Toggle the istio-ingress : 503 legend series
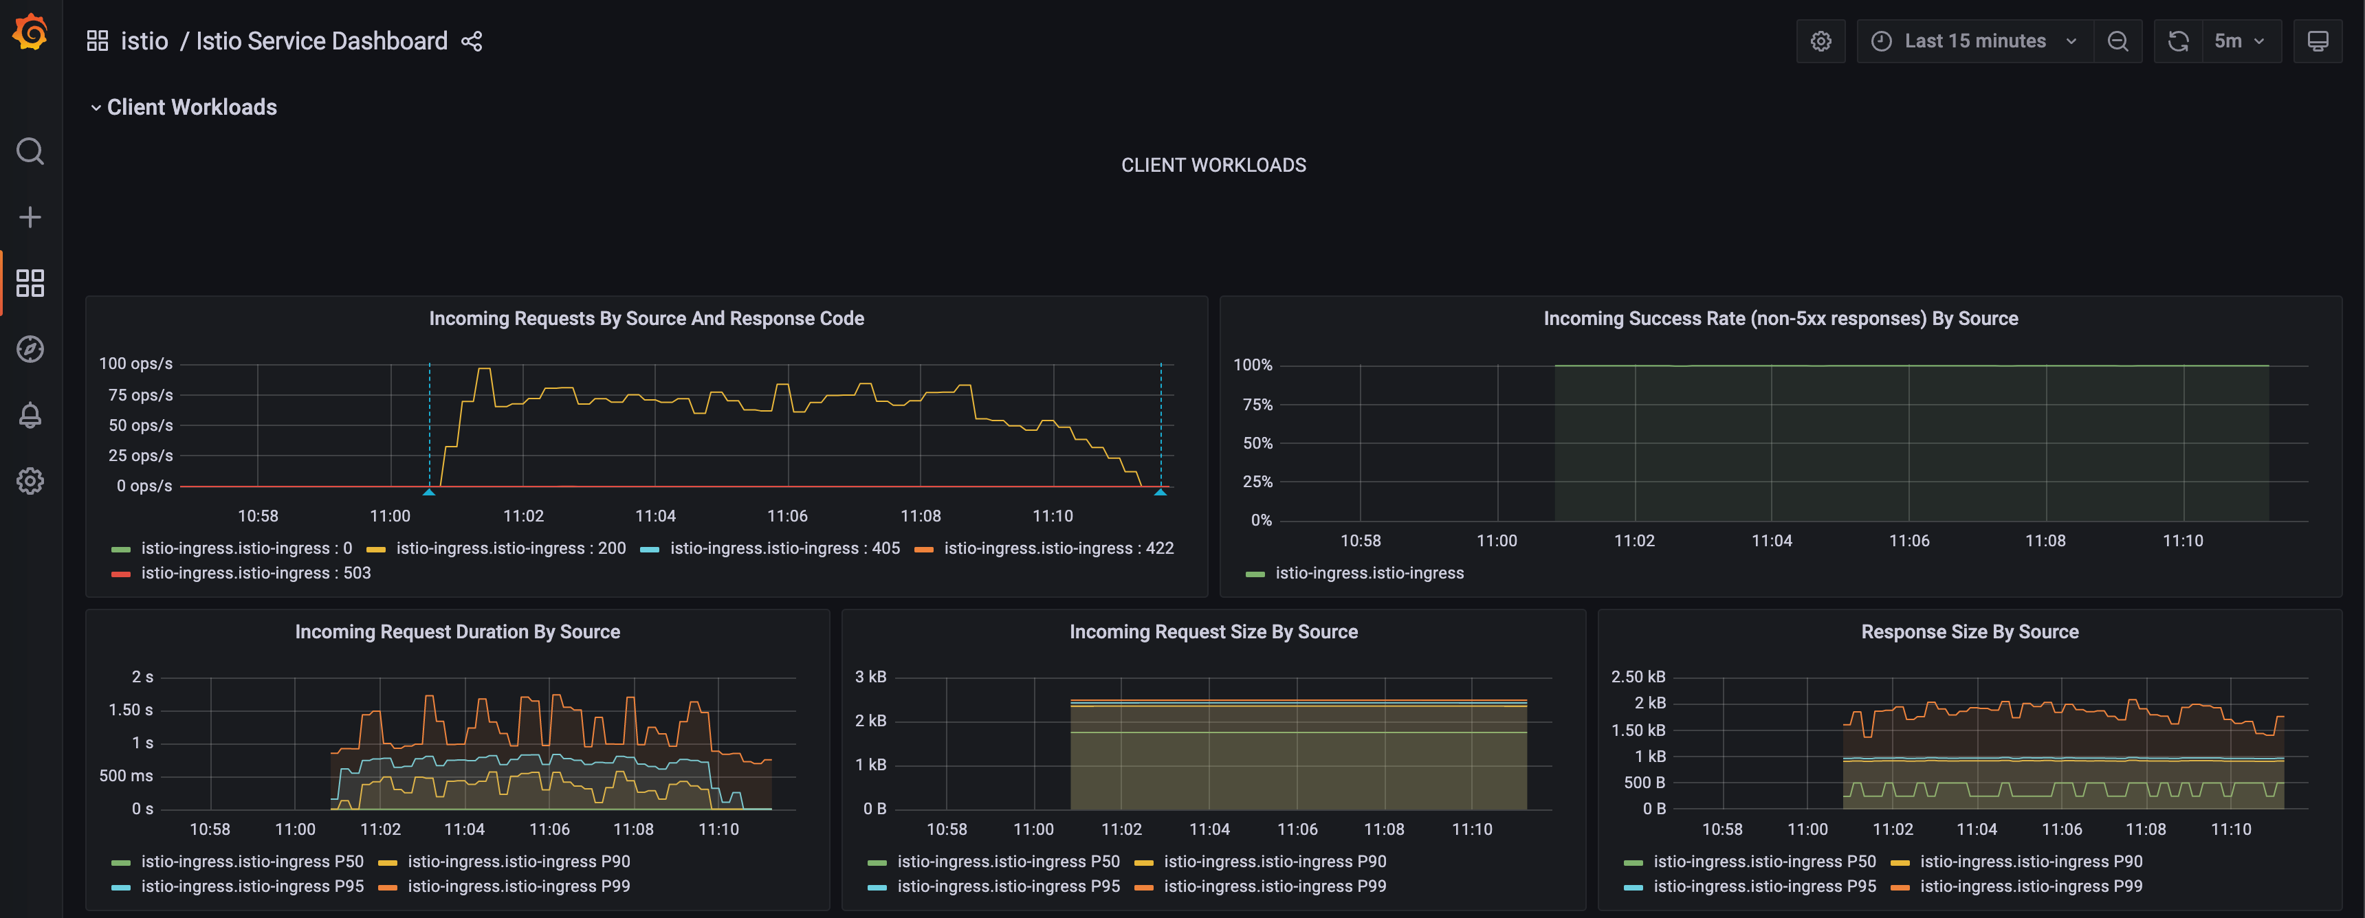 tap(255, 573)
